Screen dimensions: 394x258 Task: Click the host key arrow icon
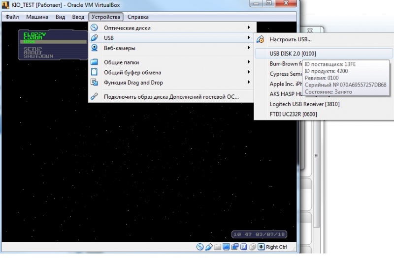click(x=261, y=247)
